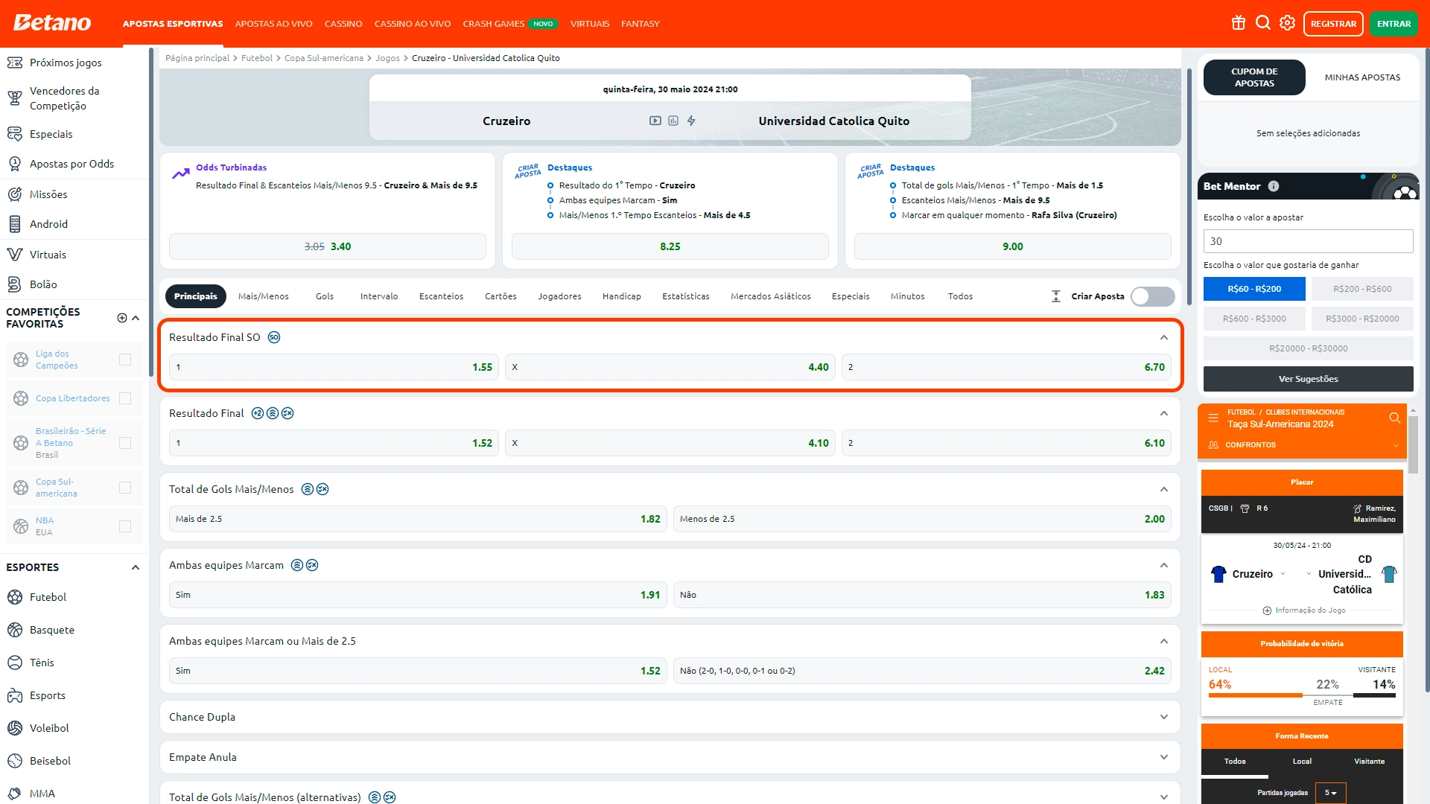This screenshot has width=1430, height=804.
Task: Click the Android phone sidebar icon
Action: 15,224
